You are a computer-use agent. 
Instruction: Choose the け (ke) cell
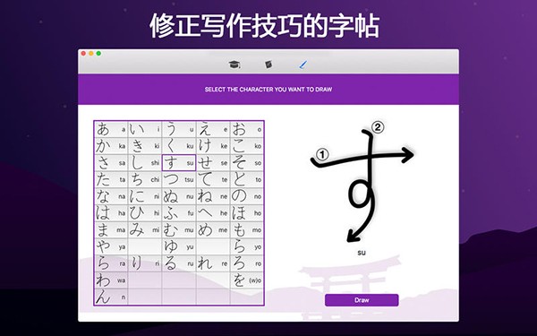coord(213,146)
